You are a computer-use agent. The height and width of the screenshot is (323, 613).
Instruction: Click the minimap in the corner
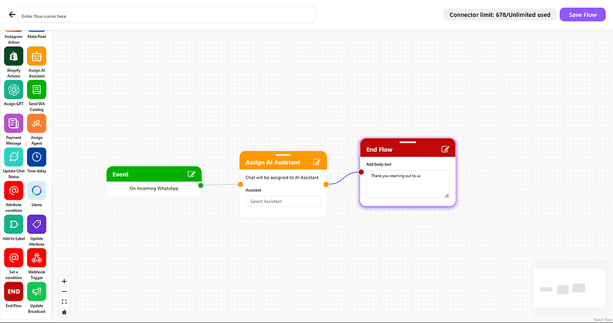pyautogui.click(x=570, y=289)
